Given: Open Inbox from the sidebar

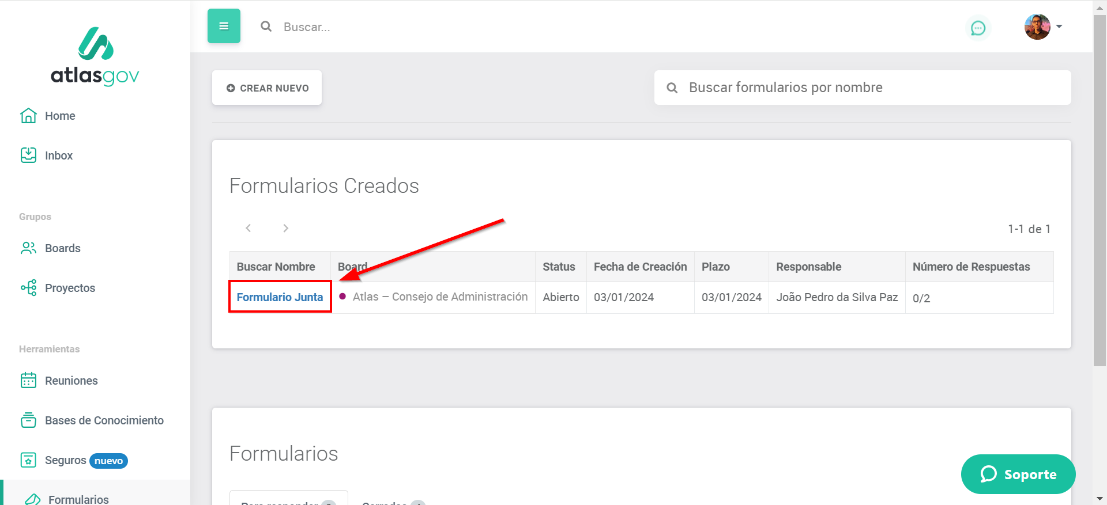Looking at the screenshot, I should 58,155.
